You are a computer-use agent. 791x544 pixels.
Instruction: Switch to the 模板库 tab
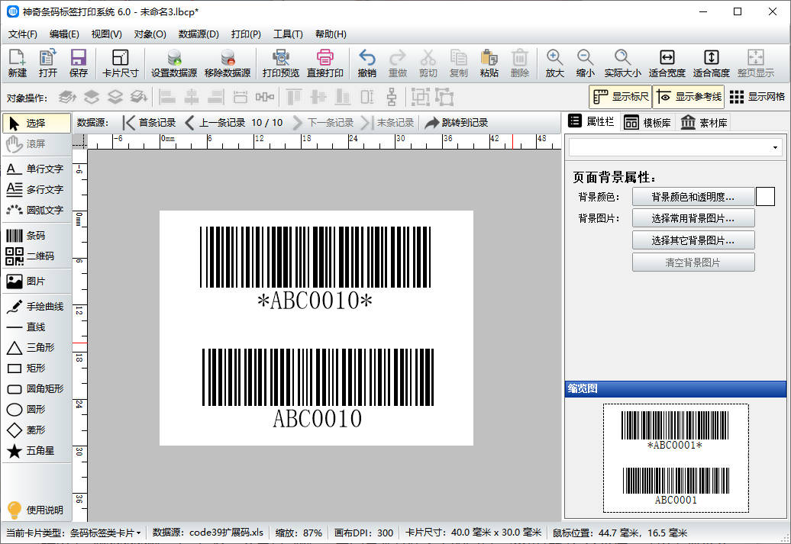(x=647, y=123)
